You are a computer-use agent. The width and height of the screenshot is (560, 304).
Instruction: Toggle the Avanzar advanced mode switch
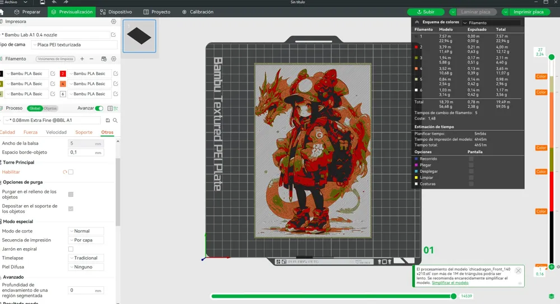[99, 108]
